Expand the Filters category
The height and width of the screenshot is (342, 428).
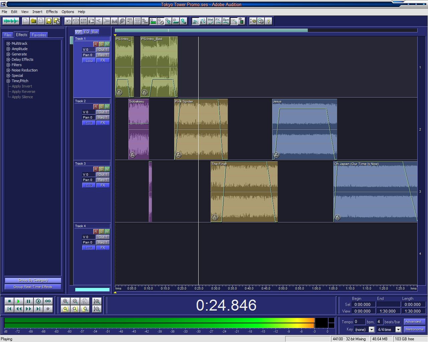[x=8, y=65]
